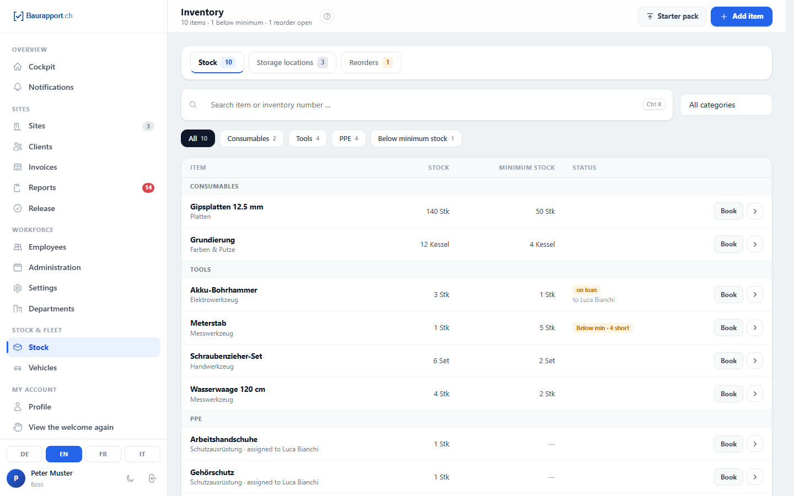Switch to the Storage locations tab

coord(292,62)
